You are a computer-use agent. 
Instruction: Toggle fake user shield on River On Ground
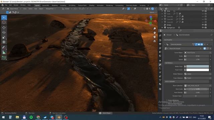[205, 48]
